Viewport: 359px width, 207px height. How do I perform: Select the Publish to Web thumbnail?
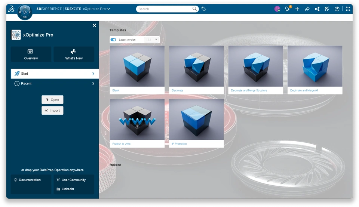[x=137, y=120]
